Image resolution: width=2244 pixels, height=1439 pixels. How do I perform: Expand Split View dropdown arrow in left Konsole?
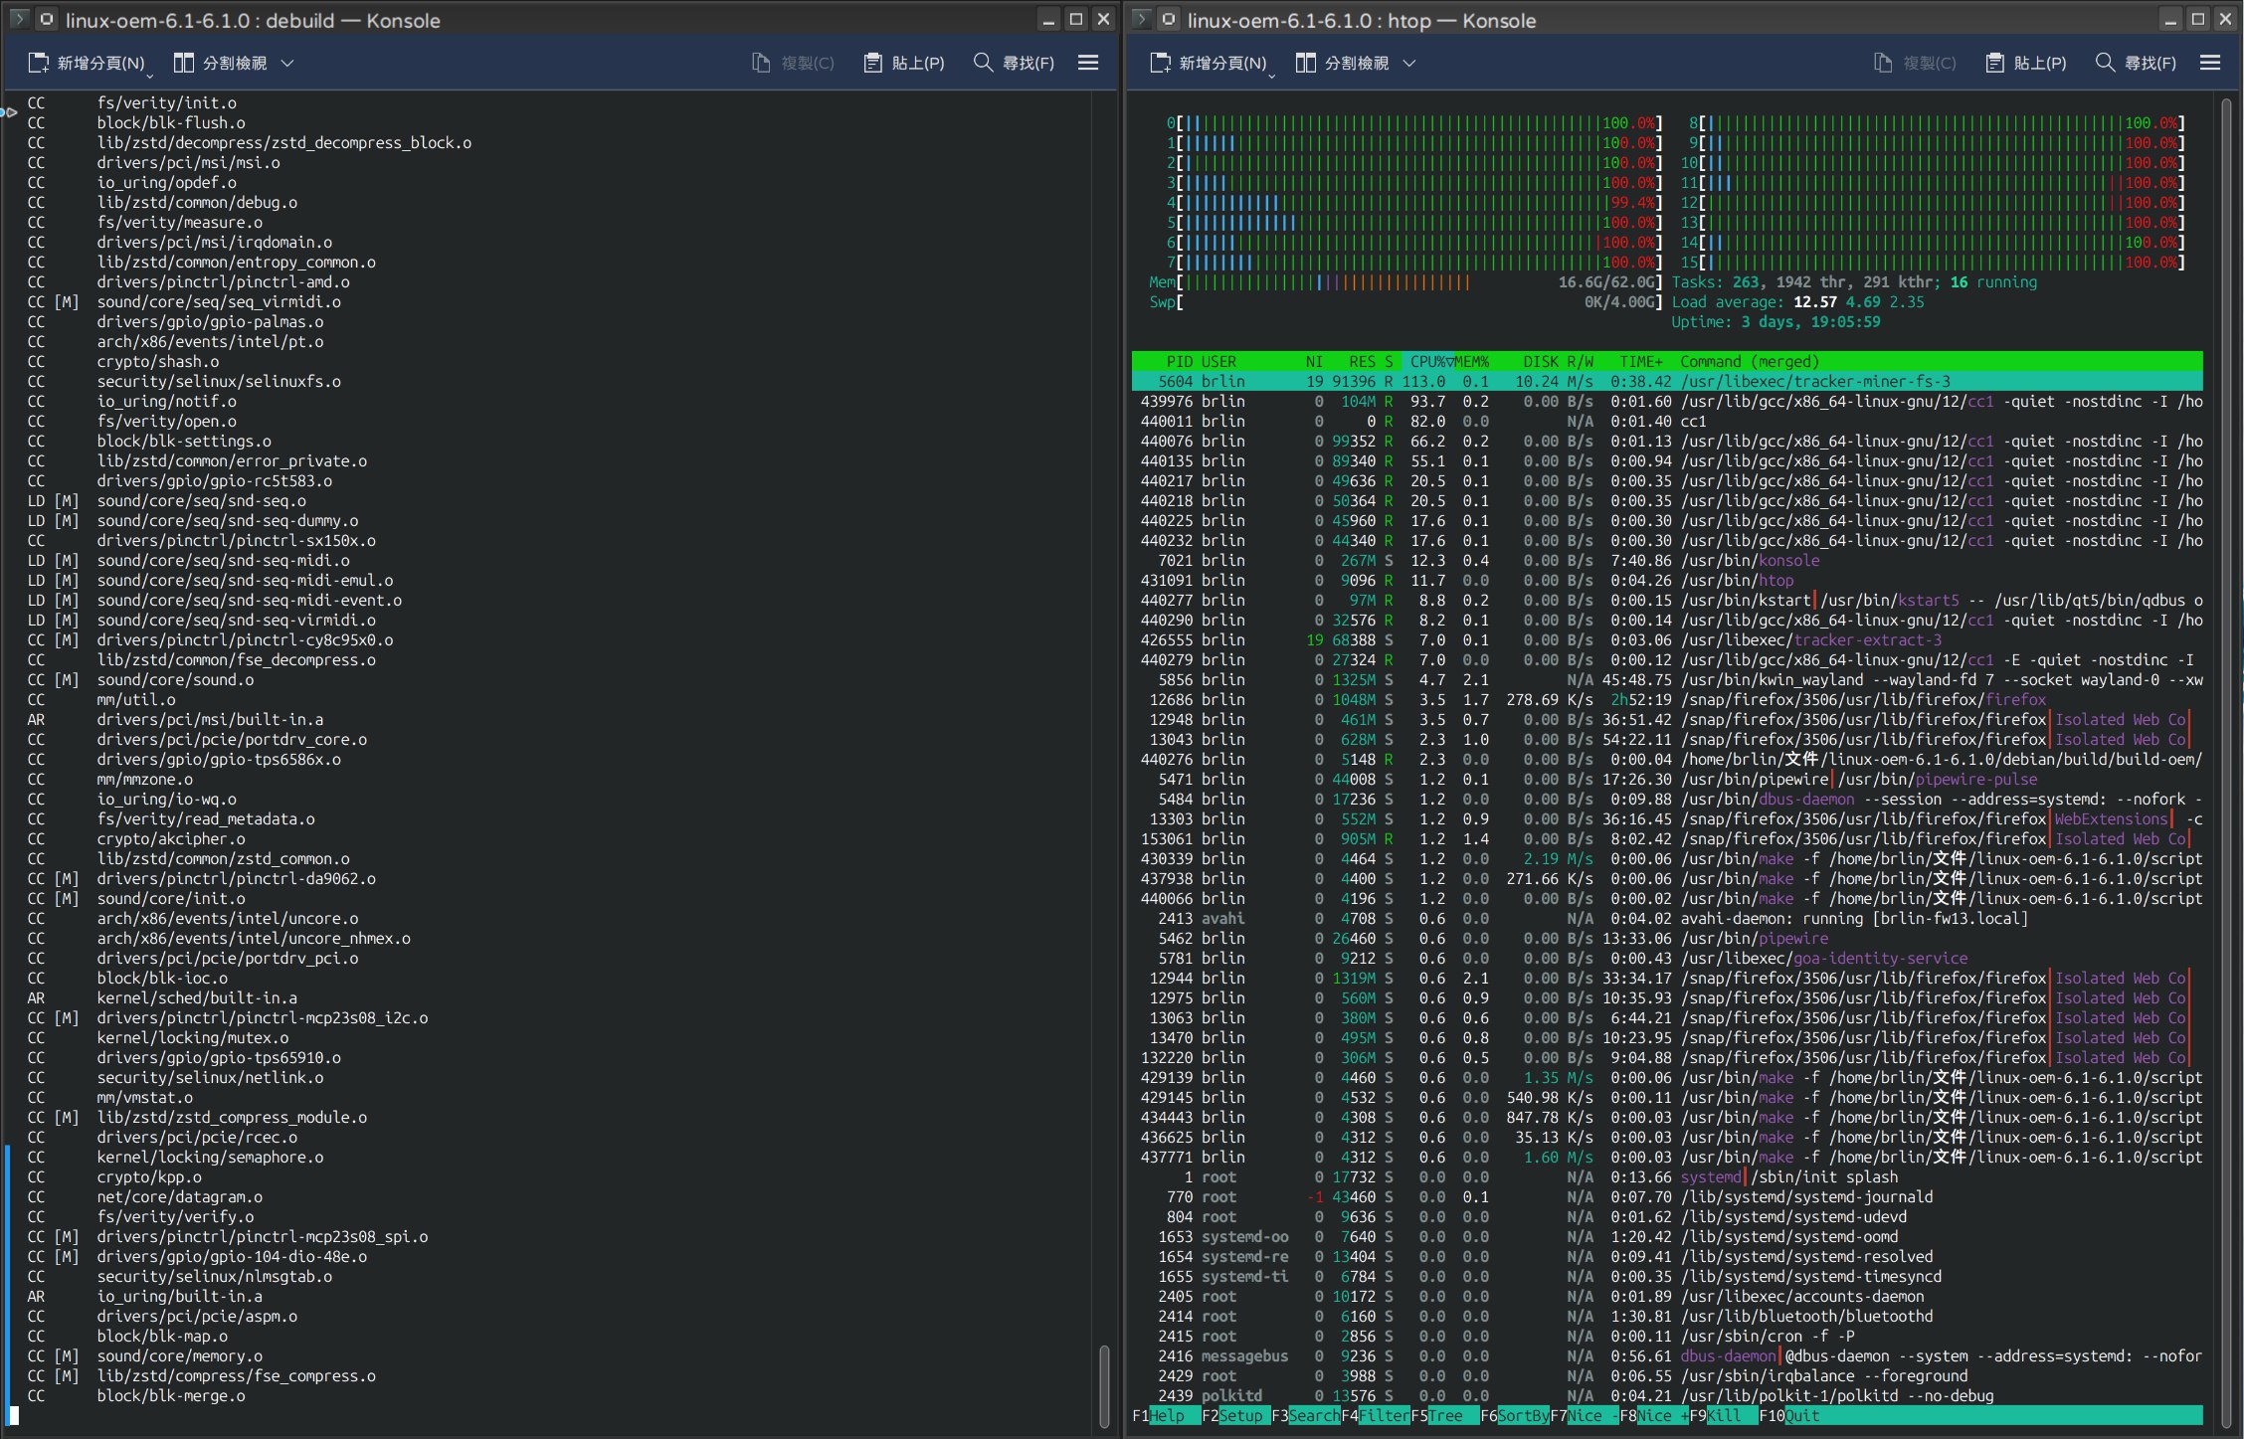click(x=287, y=63)
